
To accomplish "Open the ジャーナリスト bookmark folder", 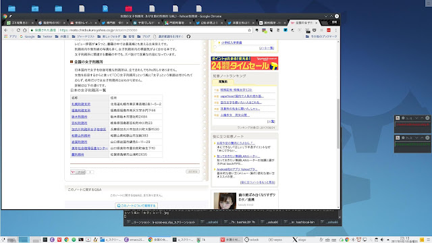I will [x=83, y=36].
